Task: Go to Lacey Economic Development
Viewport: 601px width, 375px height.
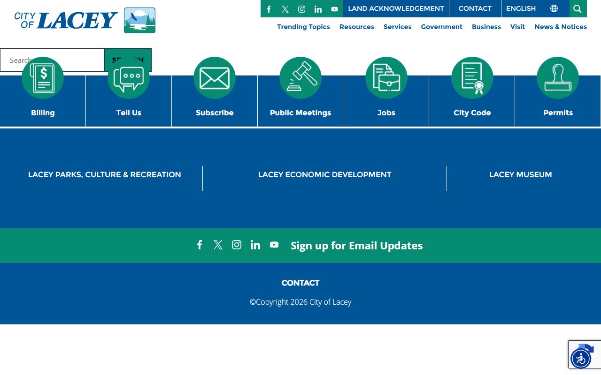Action: tap(324, 174)
